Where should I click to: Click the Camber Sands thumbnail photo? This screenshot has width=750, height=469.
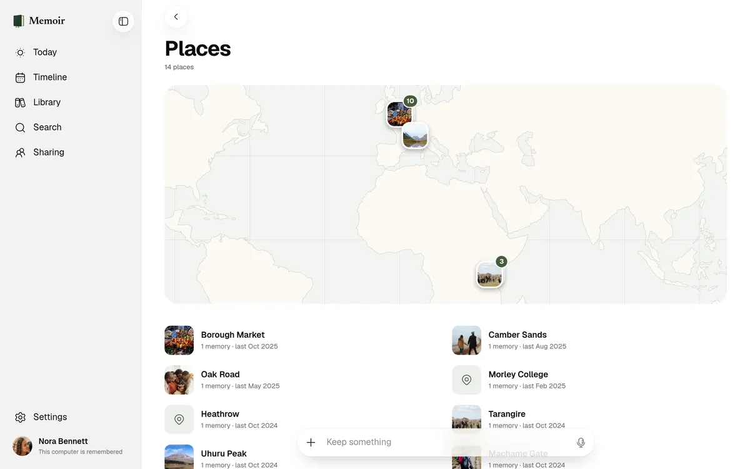coord(466,340)
